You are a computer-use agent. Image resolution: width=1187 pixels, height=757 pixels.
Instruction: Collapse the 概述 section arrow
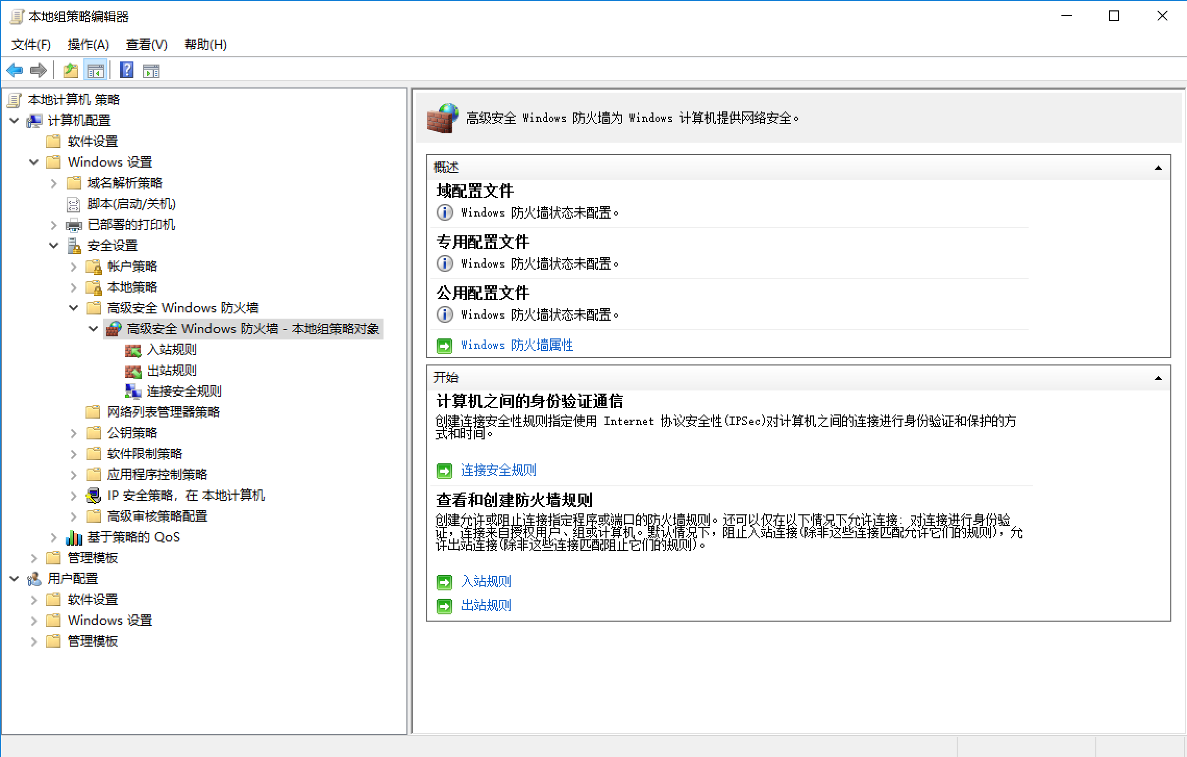1158,168
